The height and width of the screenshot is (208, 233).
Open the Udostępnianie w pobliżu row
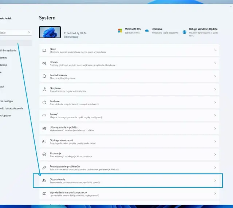pos(129,128)
